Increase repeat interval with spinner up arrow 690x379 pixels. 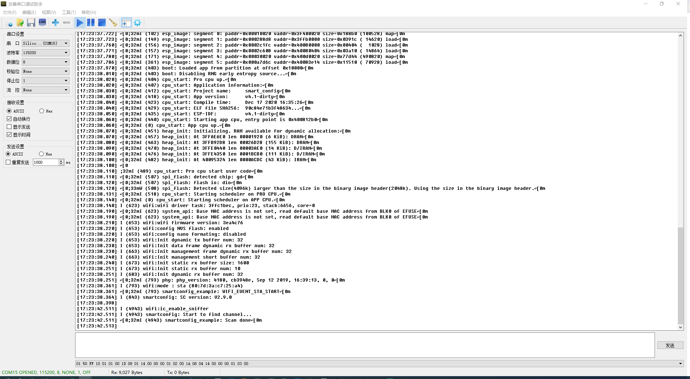[61, 161]
